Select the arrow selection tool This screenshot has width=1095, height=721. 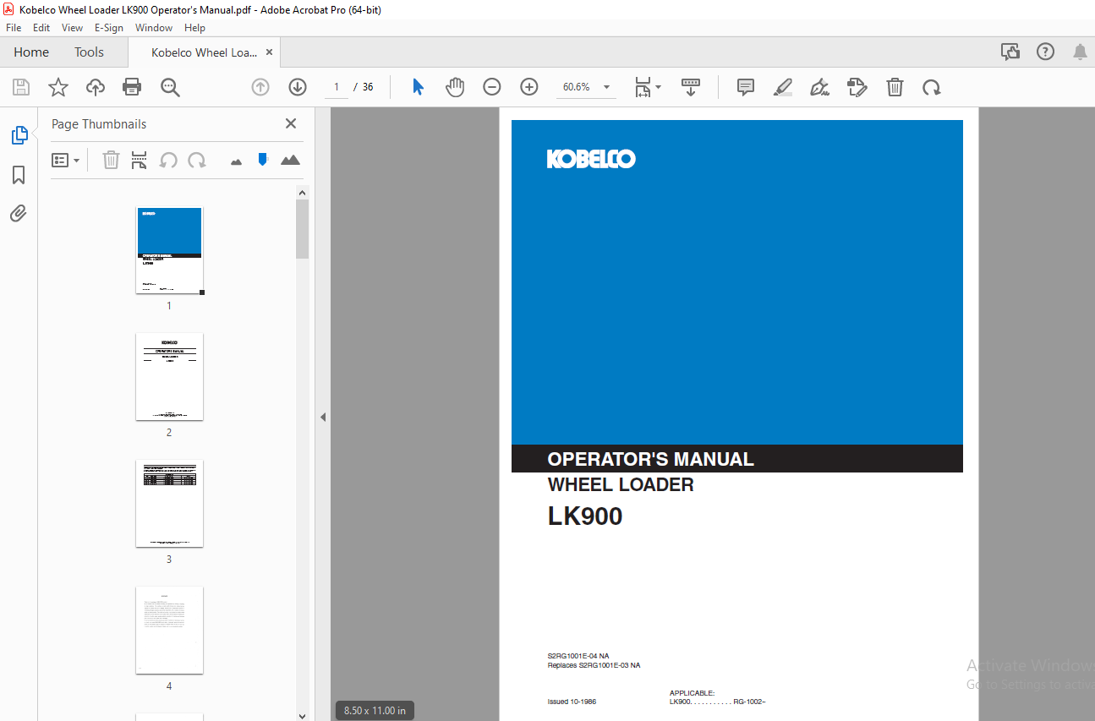point(418,87)
